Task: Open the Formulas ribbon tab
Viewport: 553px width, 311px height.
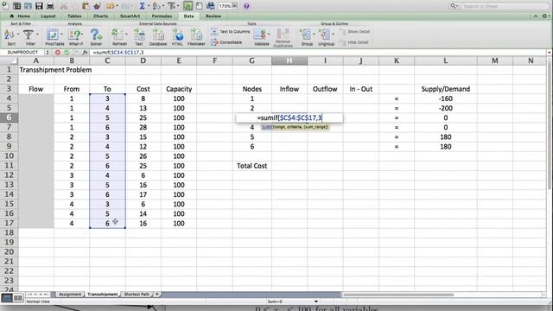Action: click(162, 16)
